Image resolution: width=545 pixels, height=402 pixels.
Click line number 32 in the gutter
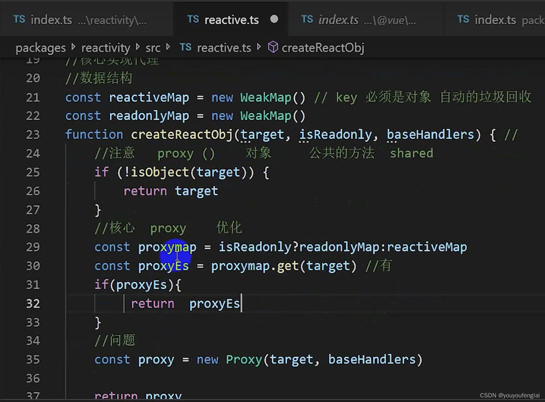coord(33,304)
